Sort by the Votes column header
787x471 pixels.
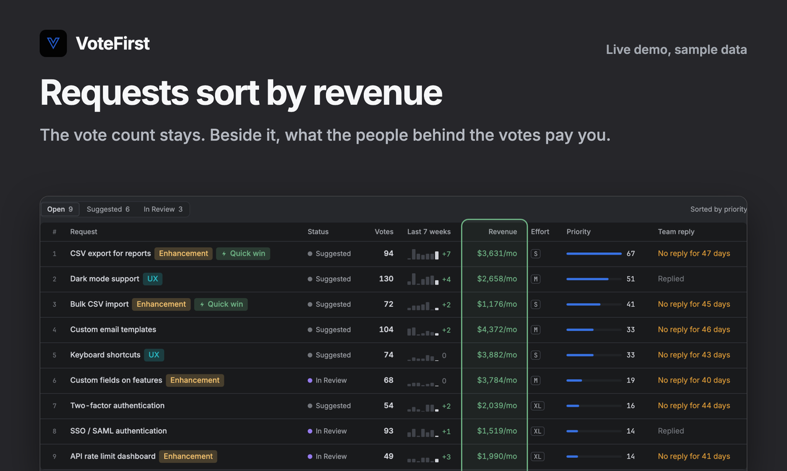[384, 232]
